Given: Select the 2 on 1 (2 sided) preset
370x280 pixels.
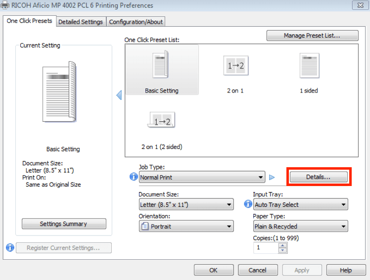Looking at the screenshot, I should tap(162, 121).
